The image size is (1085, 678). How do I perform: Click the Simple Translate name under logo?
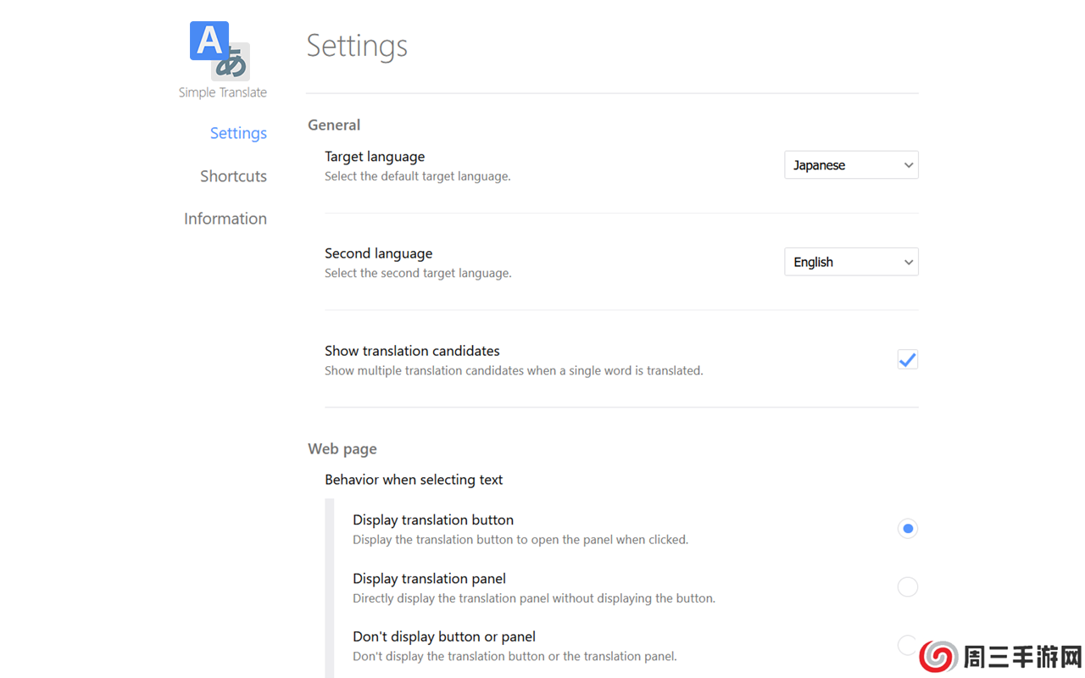[x=222, y=92]
